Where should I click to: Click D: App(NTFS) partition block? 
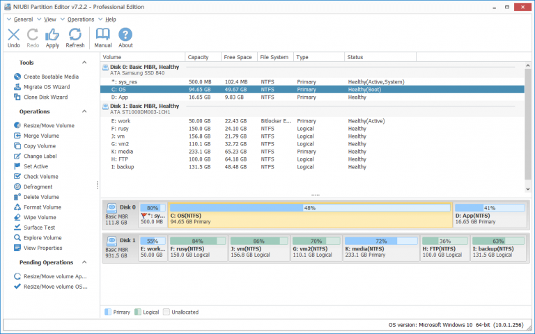click(x=490, y=215)
